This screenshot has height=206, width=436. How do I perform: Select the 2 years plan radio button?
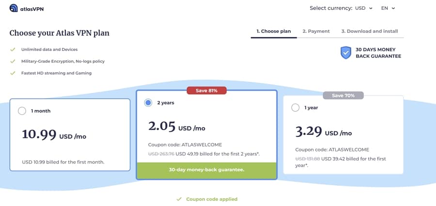[x=148, y=103]
